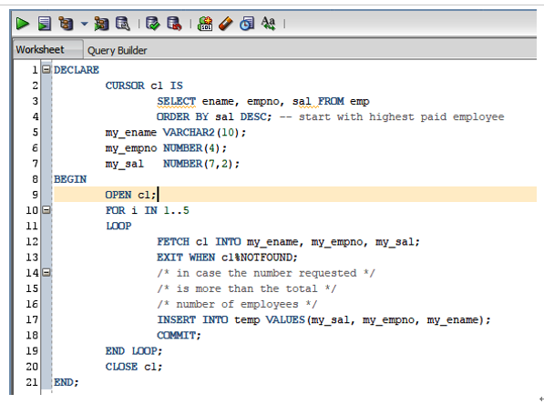Switch to the Worksheet tab
Image resolution: width=544 pixels, height=404 pixels.
tap(40, 49)
